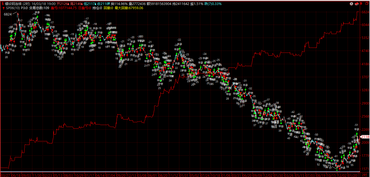The height and width of the screenshot is (177, 370).
Task: Click the 2900 label on the price axis
Action: 365,103
